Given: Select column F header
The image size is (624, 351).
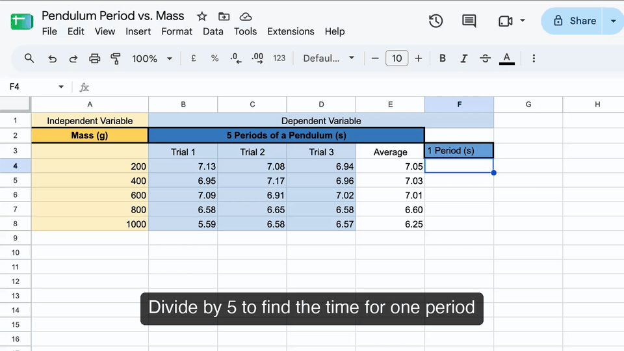Looking at the screenshot, I should [x=460, y=104].
